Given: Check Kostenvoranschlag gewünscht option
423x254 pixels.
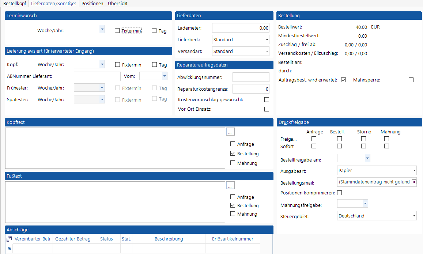Looking at the screenshot, I should point(267,100).
